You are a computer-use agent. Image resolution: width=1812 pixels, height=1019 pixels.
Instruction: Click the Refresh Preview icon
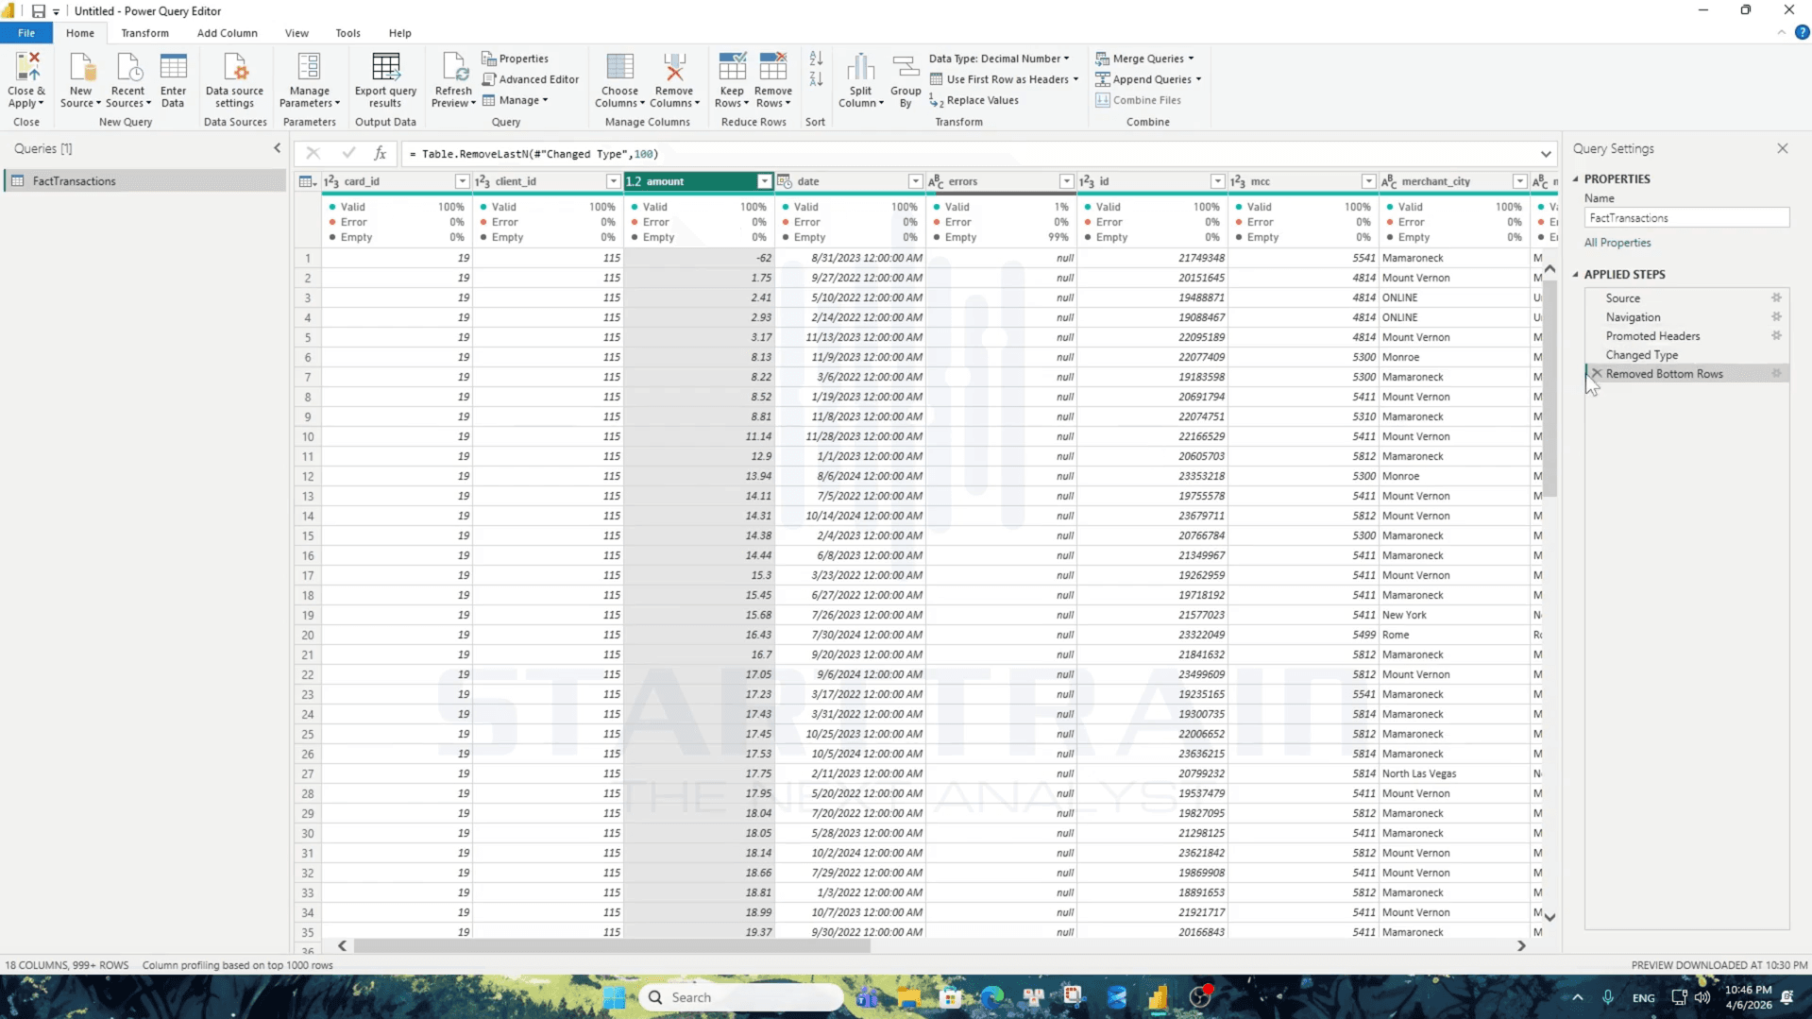(x=453, y=67)
